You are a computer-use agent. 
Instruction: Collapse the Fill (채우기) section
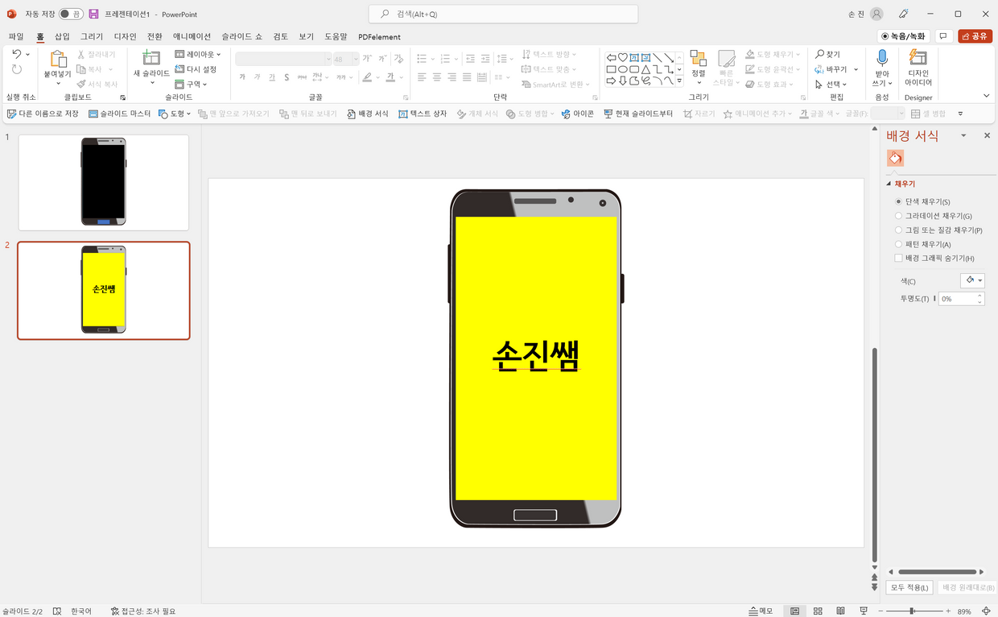point(889,184)
